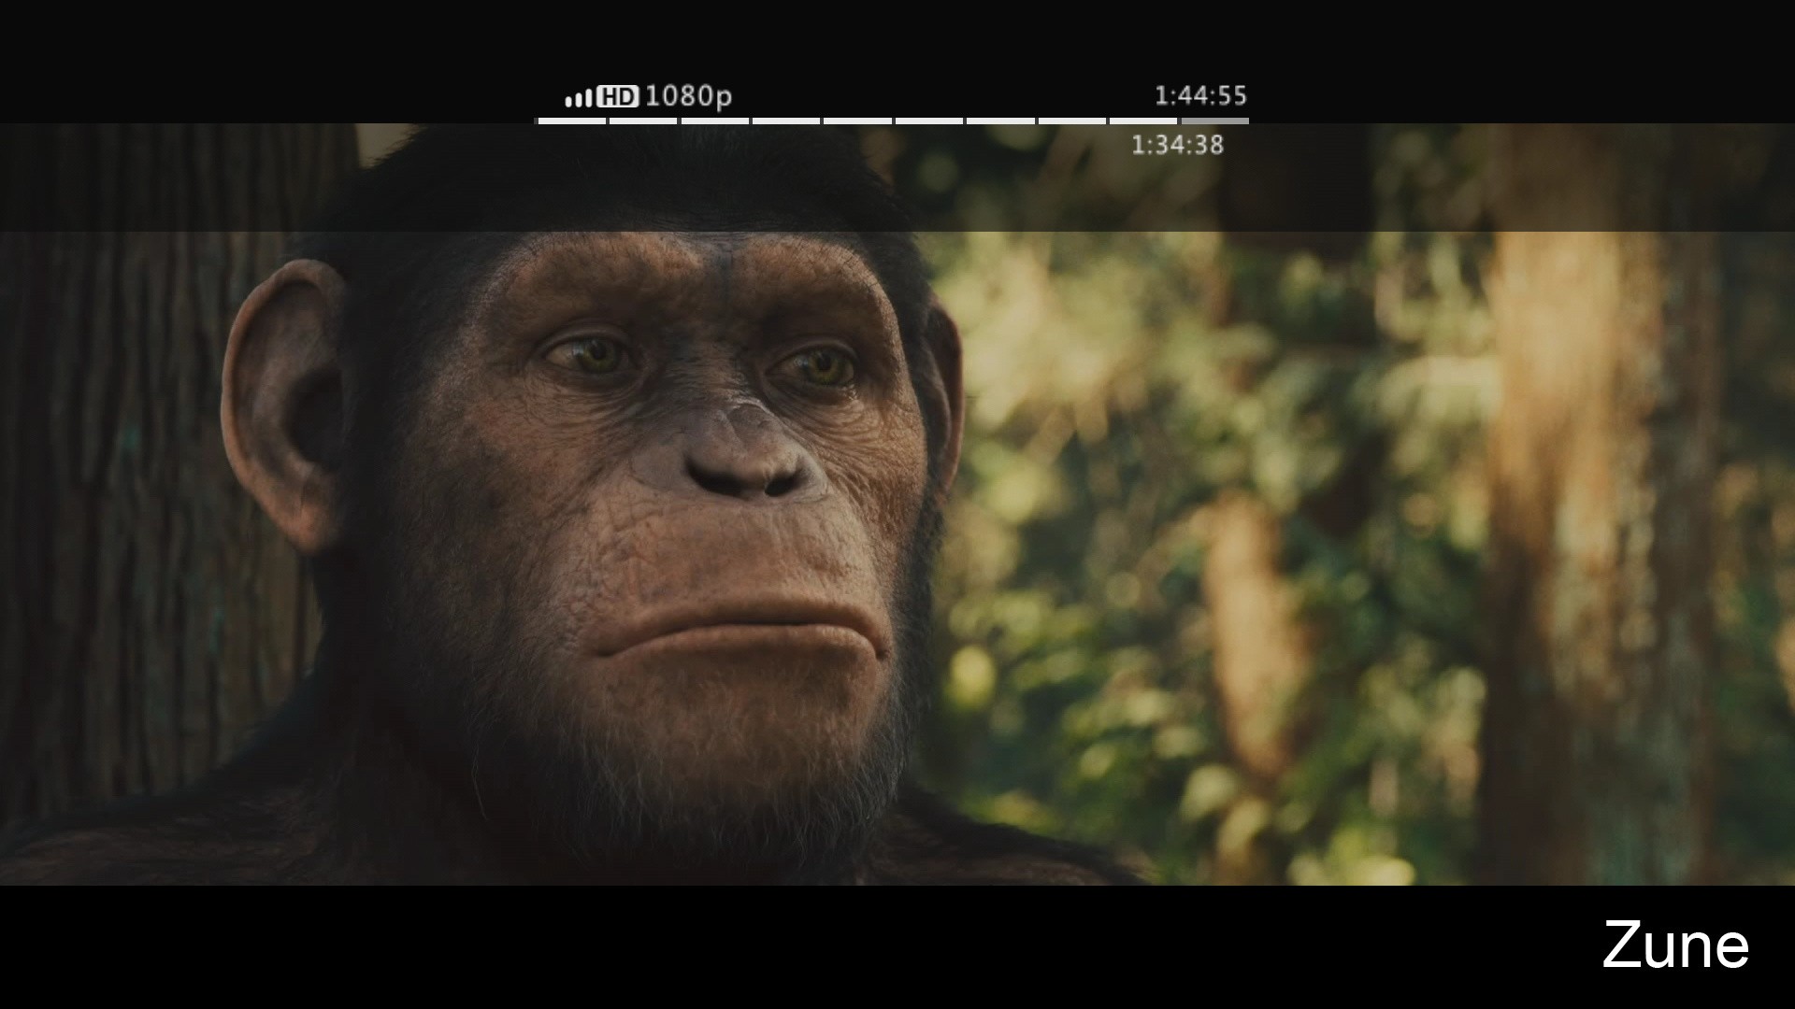Seek to the gray unplayed final segment

point(1214,121)
